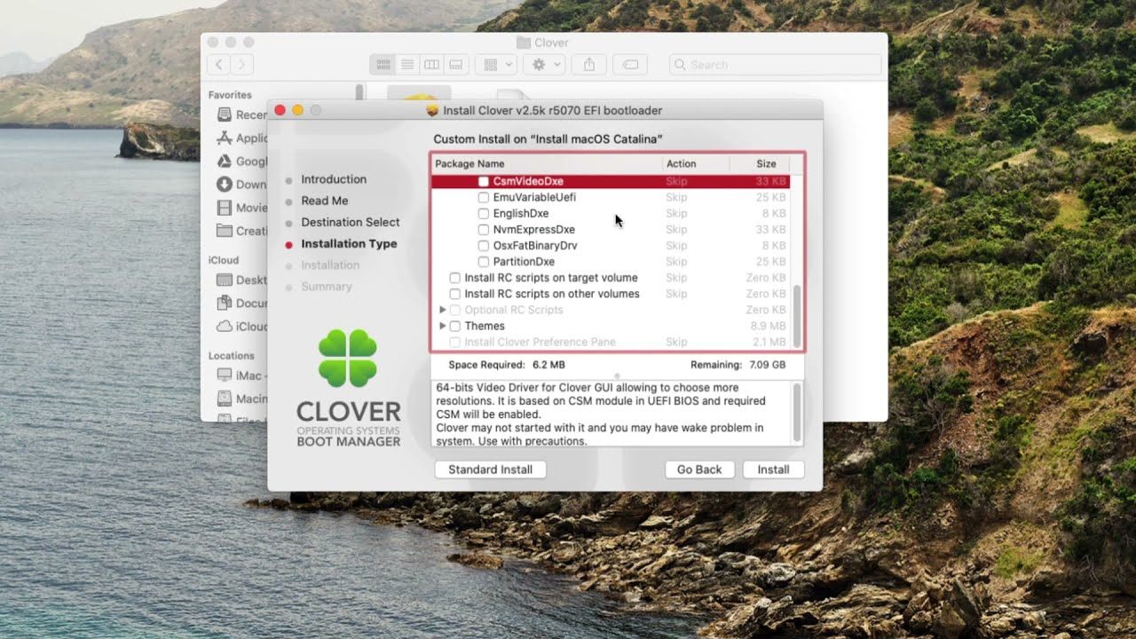This screenshot has height=639, width=1136.
Task: Click the Clover folder title in Finder
Action: point(542,43)
